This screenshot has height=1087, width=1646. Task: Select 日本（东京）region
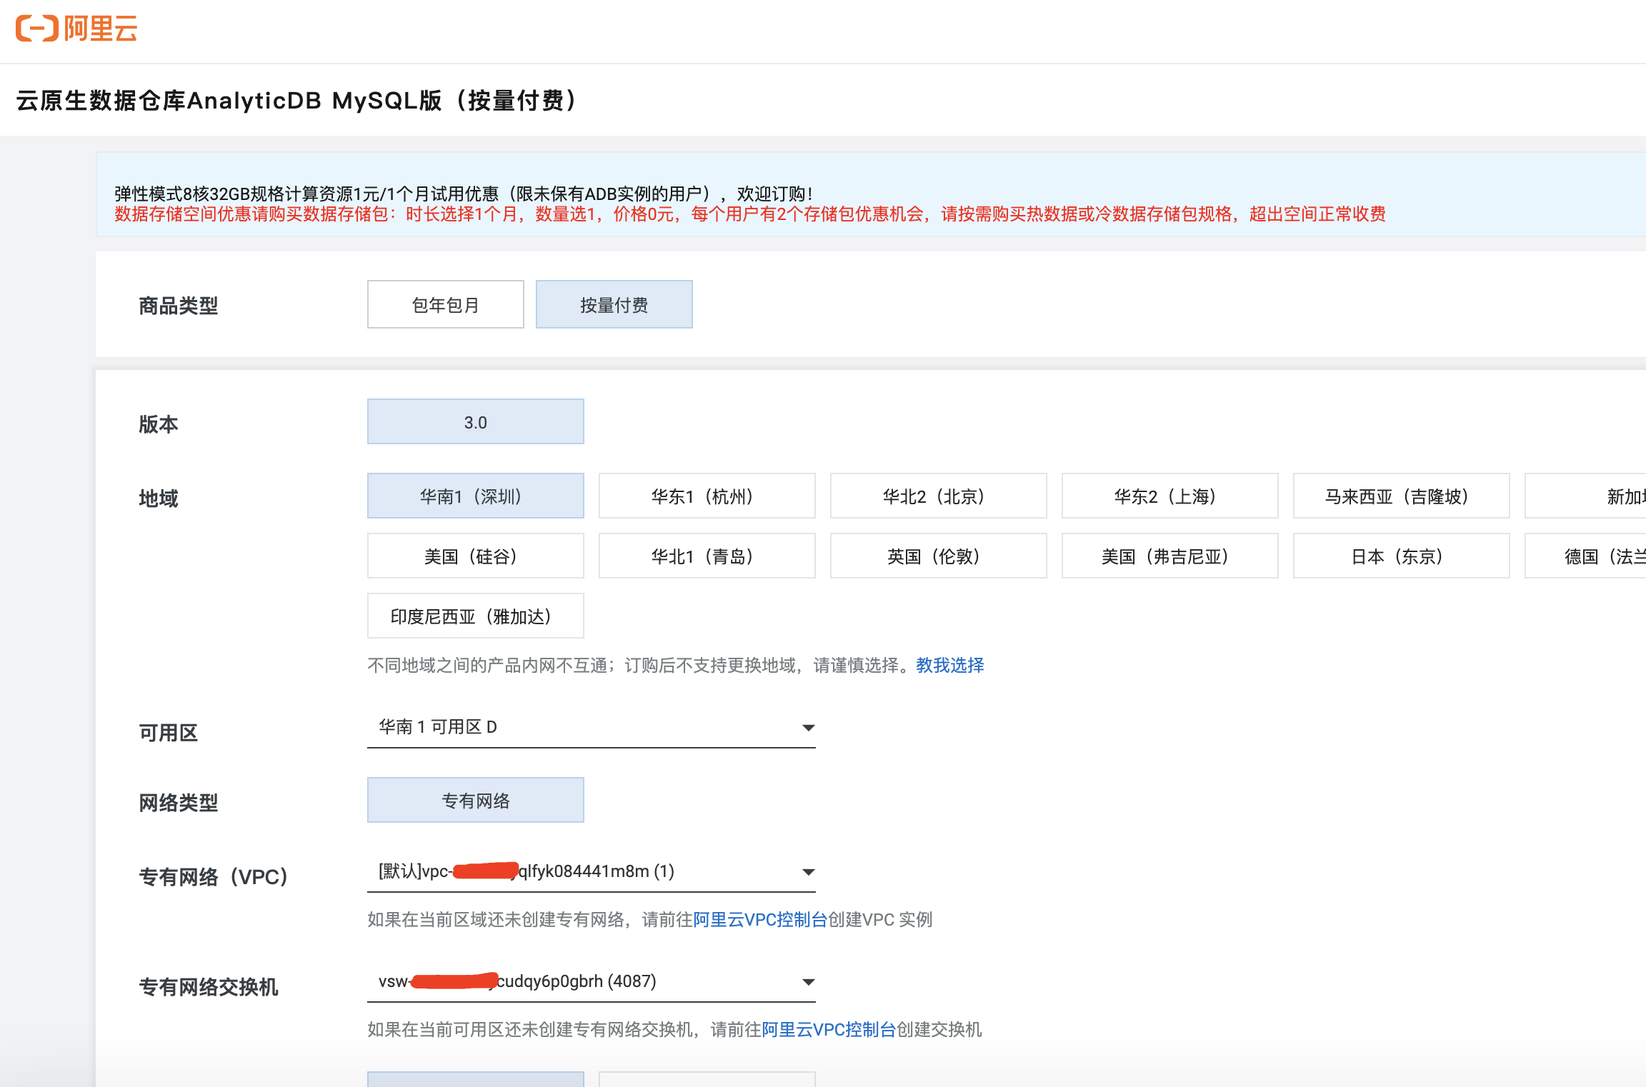pos(1400,556)
